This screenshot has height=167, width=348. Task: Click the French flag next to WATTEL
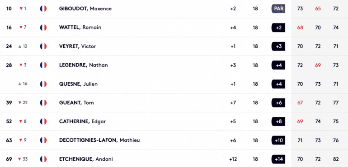pyautogui.click(x=43, y=28)
